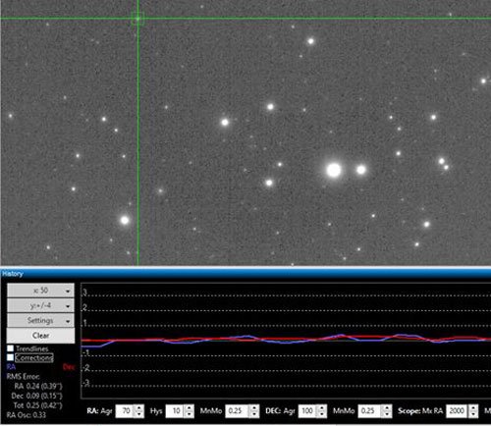
Task: Click the RA MnMo field showing 0.25
Action: click(x=238, y=411)
